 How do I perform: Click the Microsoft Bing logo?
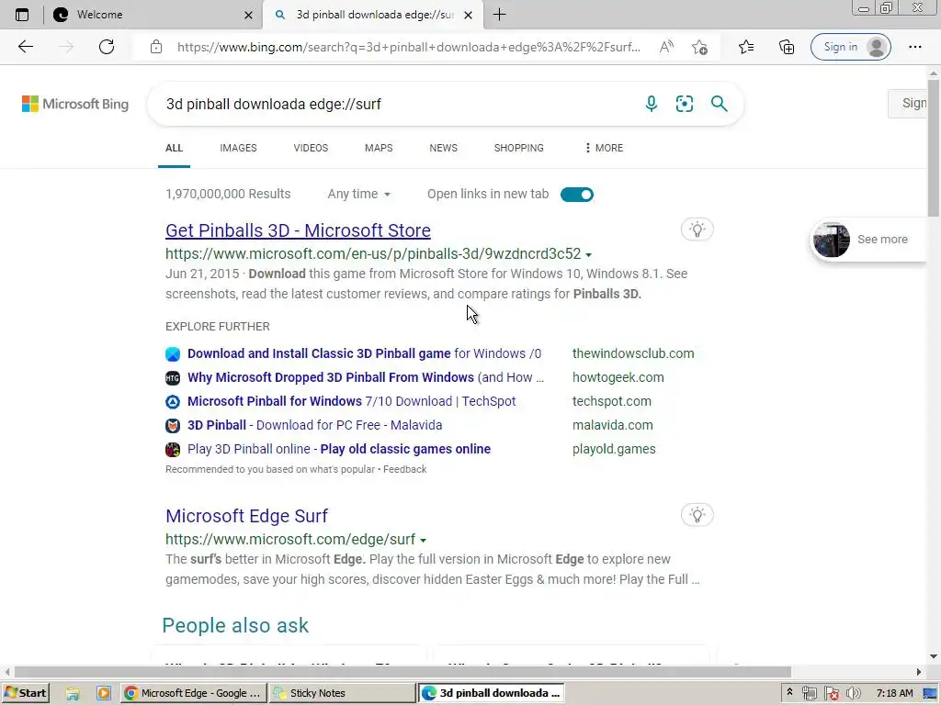[75, 104]
